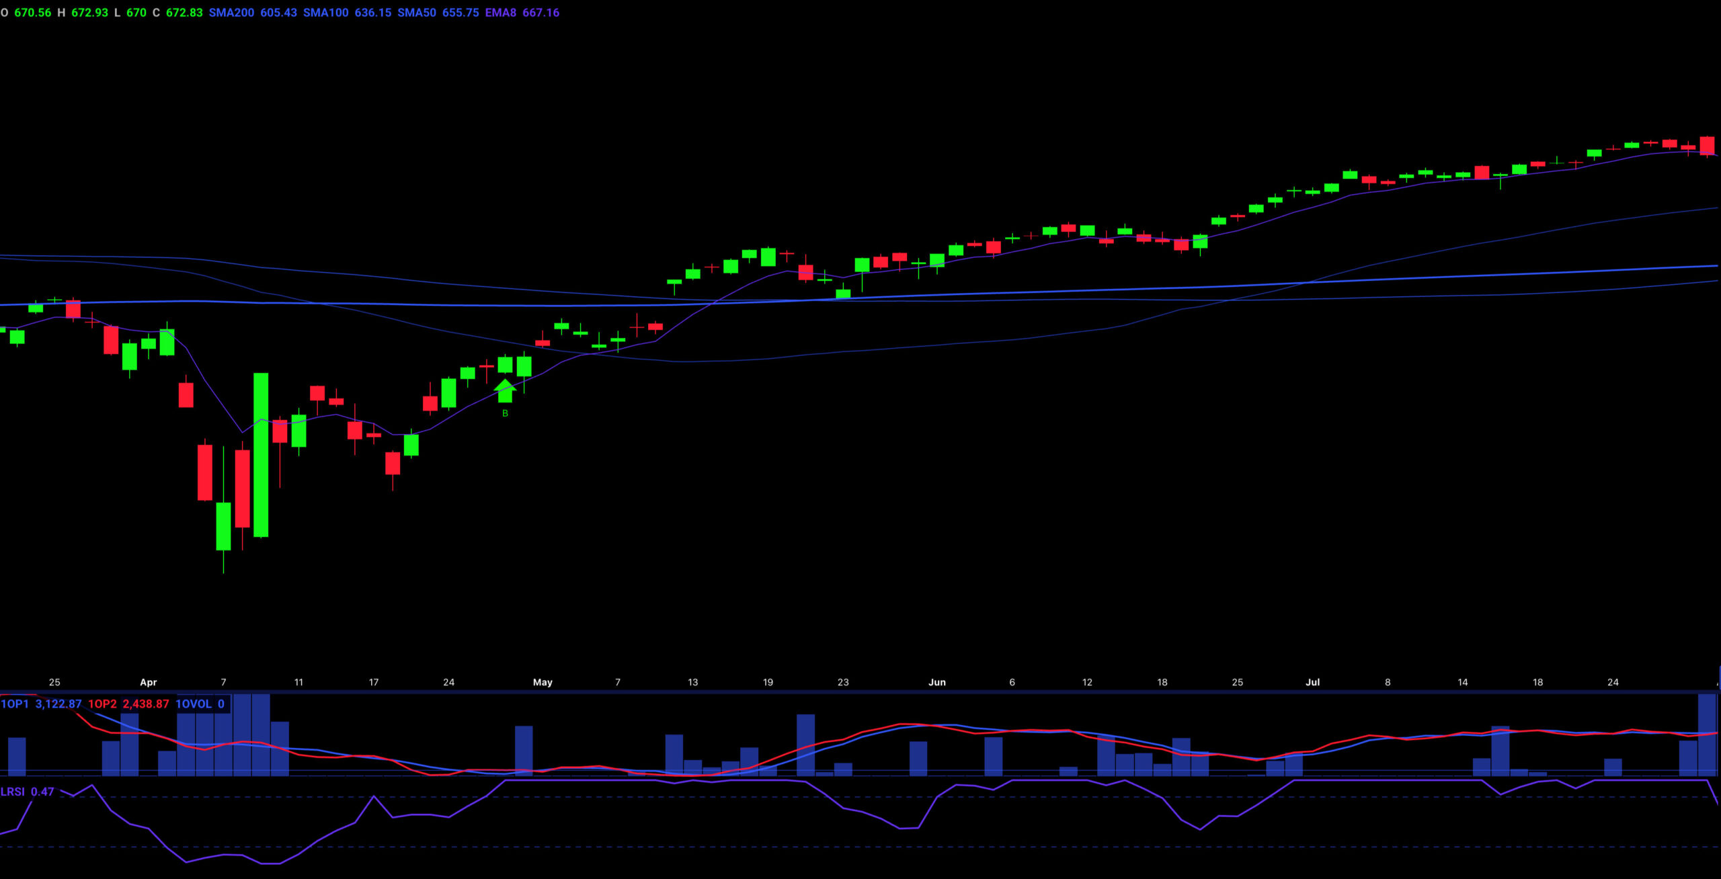Open the EMA8 indicator label
The width and height of the screenshot is (1721, 879).
click(501, 13)
